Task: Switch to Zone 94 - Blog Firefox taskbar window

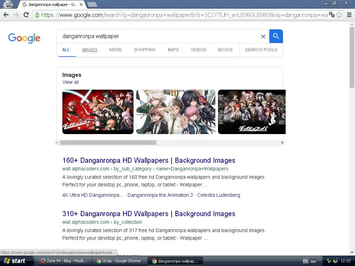Action: coord(64,261)
